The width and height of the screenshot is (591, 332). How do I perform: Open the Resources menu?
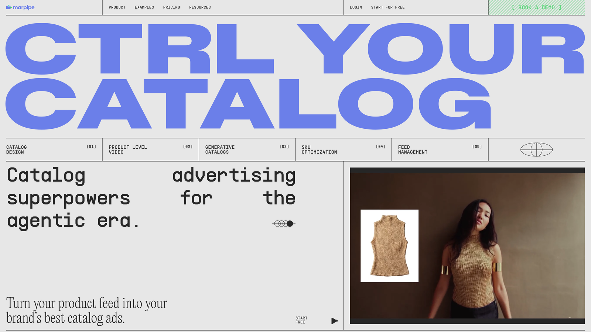pos(200,7)
